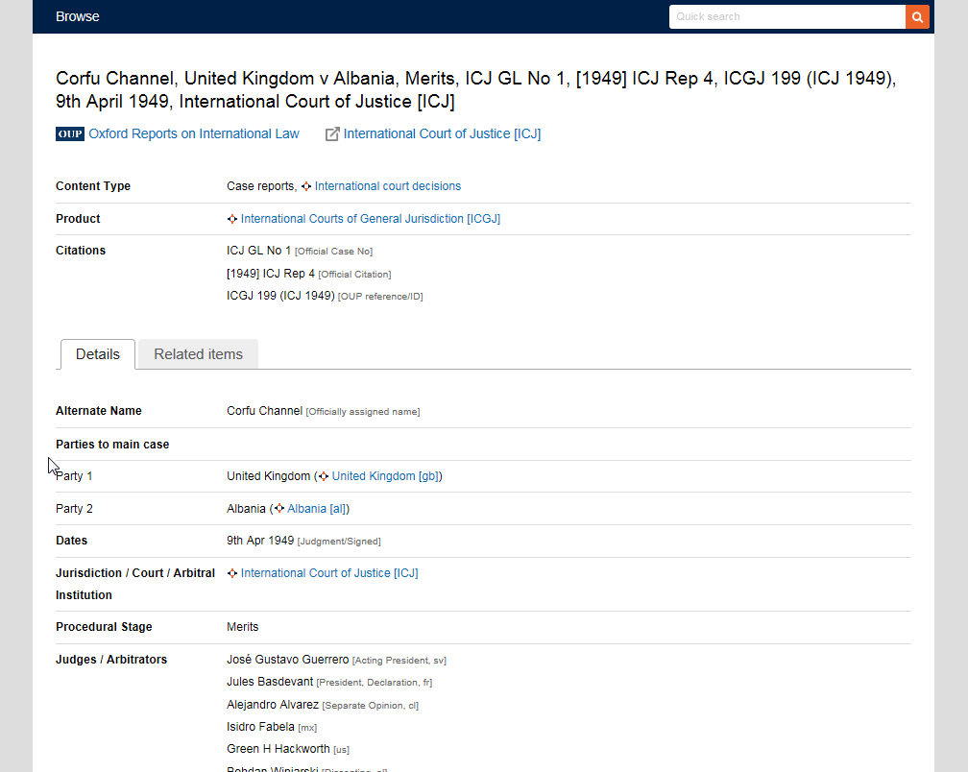Click judge Isidro Fabela

pos(260,727)
